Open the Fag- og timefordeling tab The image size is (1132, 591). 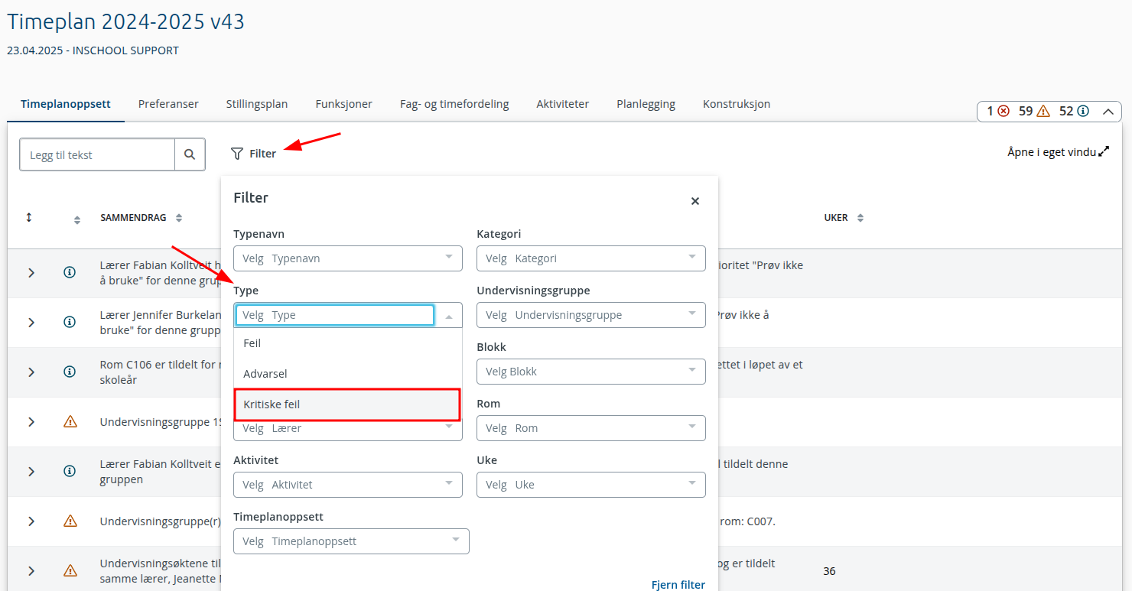pos(454,104)
